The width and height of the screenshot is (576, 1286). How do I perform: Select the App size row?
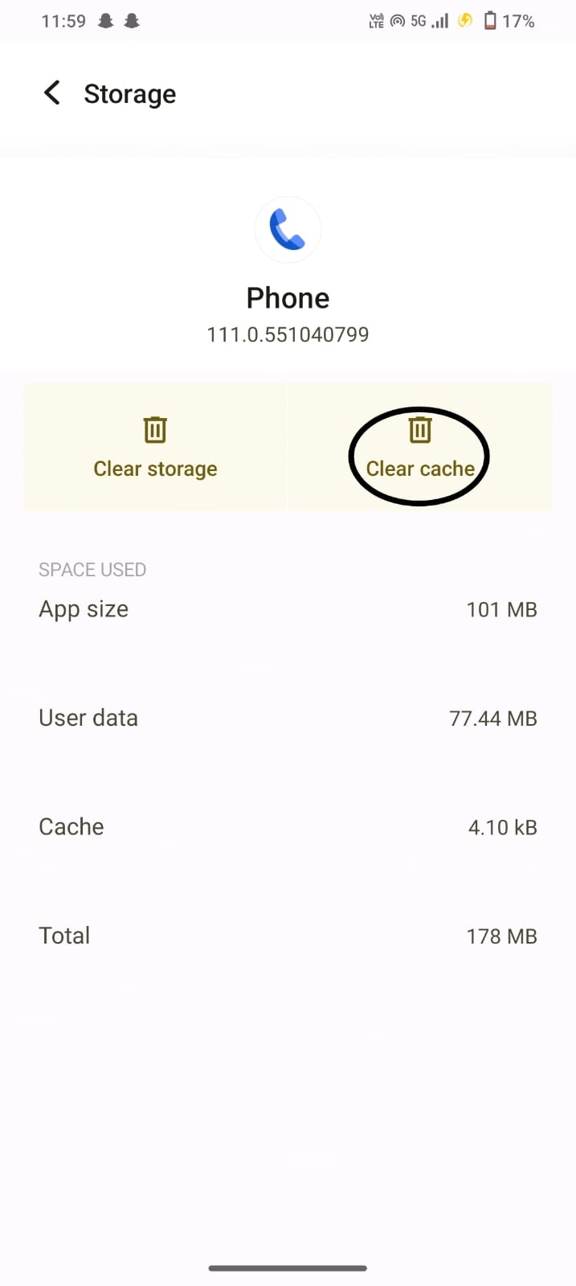point(288,609)
